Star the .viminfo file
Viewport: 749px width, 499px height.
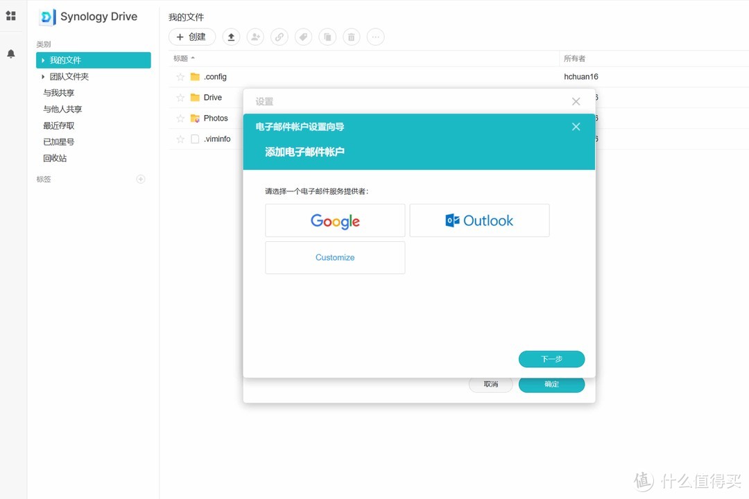(x=180, y=139)
